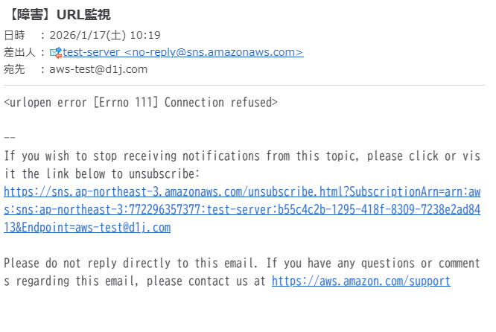The width and height of the screenshot is (496, 332).
Task: Click the sender contact icon beside test-server
Action: coord(55,53)
